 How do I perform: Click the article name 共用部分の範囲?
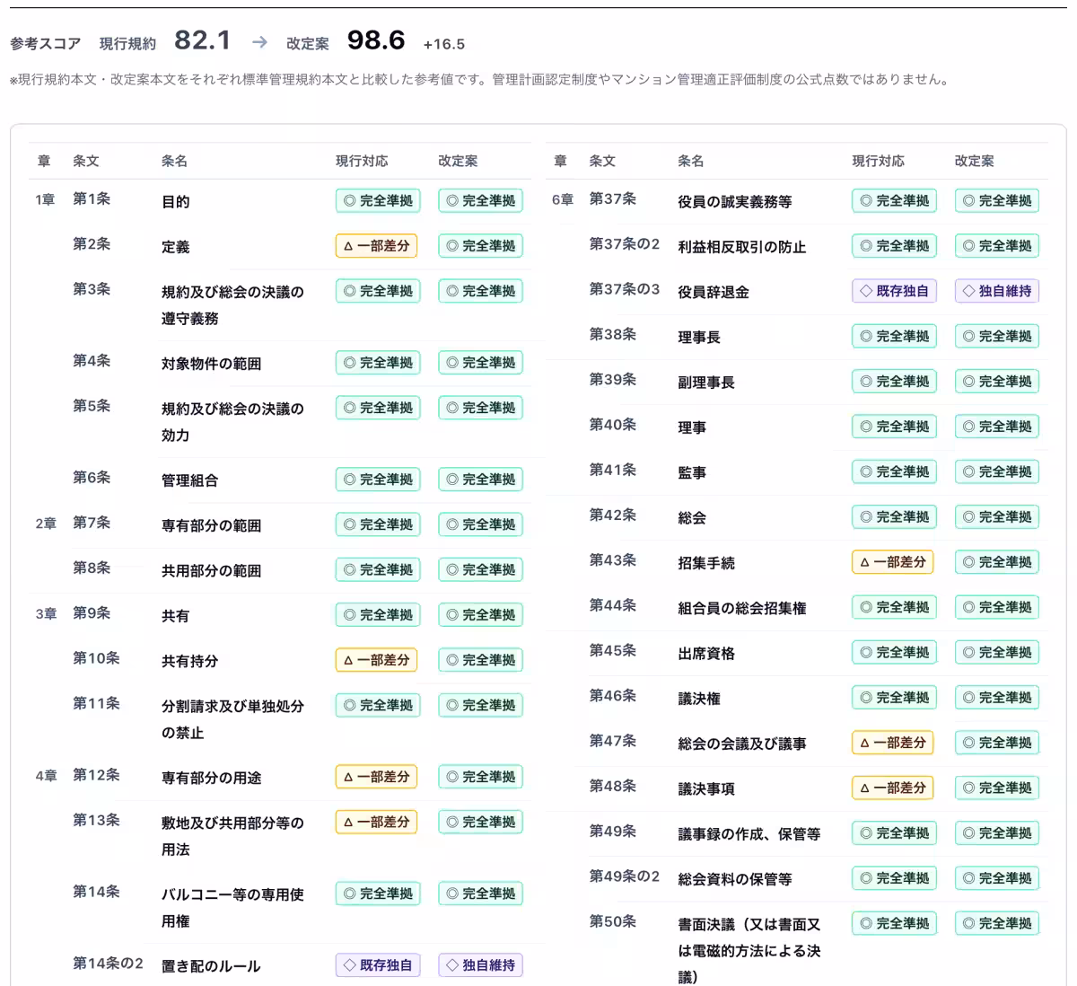(x=212, y=570)
